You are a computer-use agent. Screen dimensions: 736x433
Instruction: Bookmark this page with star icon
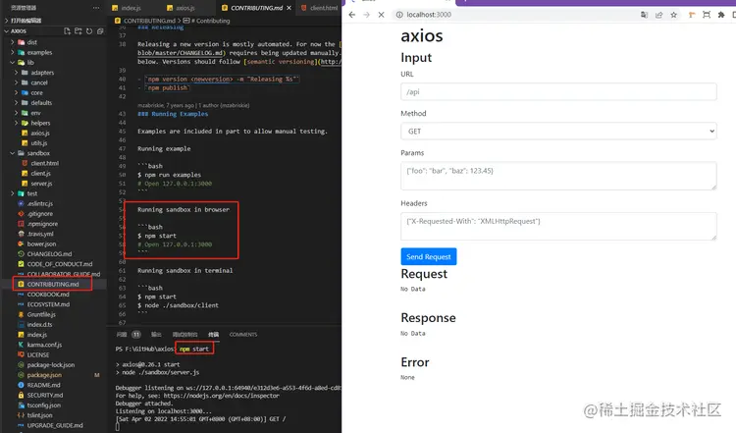pyautogui.click(x=673, y=15)
